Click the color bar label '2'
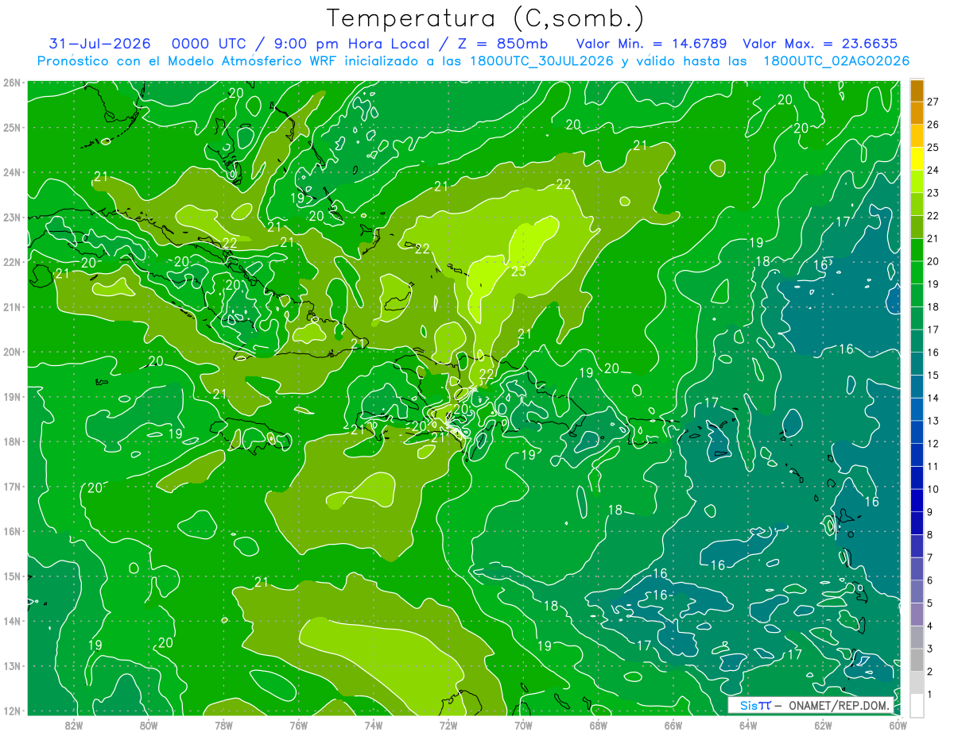Viewport: 954px width, 736px height. click(x=931, y=672)
